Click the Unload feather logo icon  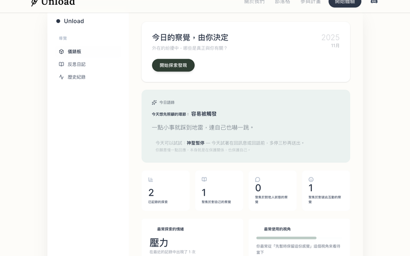34,2
